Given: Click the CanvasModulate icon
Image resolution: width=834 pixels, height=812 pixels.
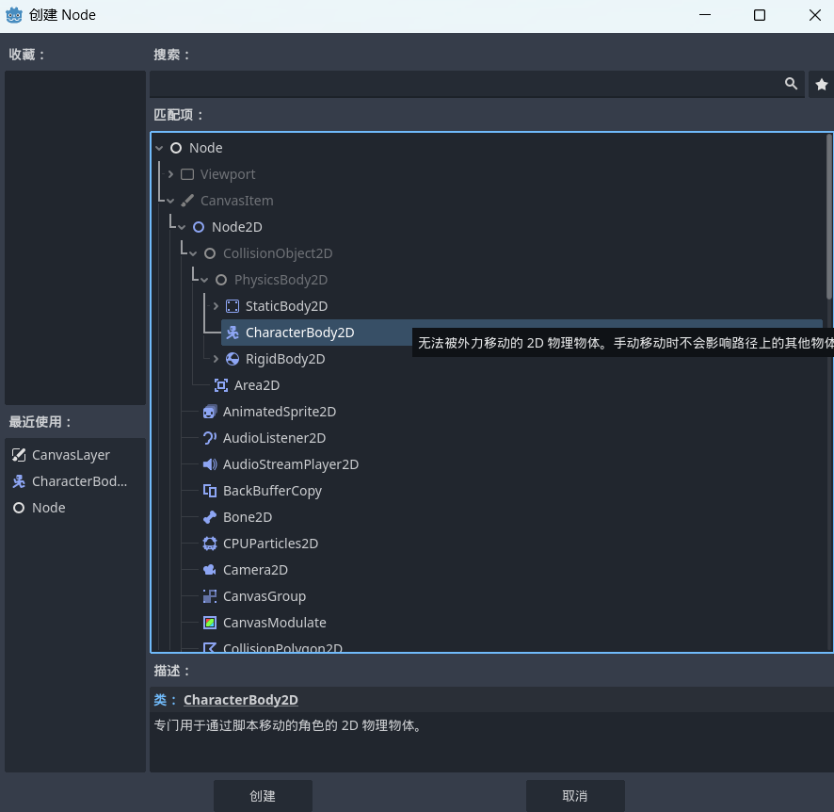Looking at the screenshot, I should coord(210,623).
